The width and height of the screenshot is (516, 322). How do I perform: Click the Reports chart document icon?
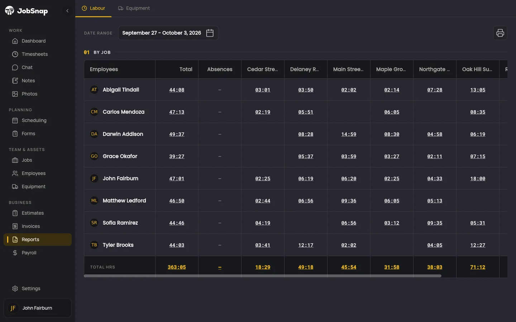(x=15, y=239)
